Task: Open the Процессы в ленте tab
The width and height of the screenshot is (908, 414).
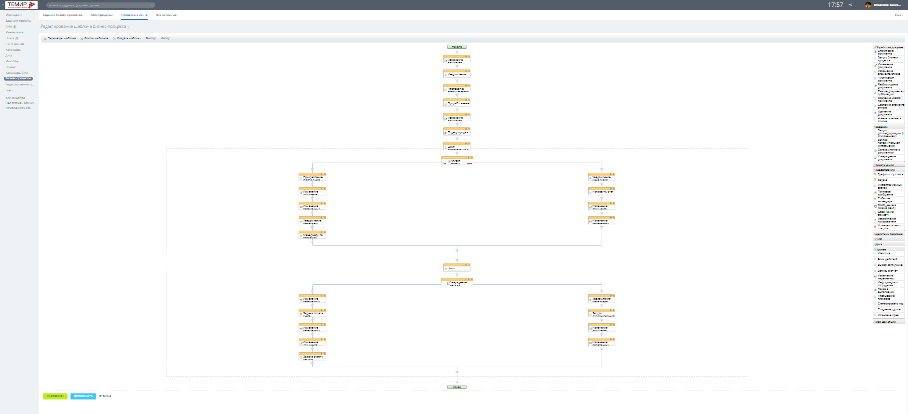Action: click(135, 15)
